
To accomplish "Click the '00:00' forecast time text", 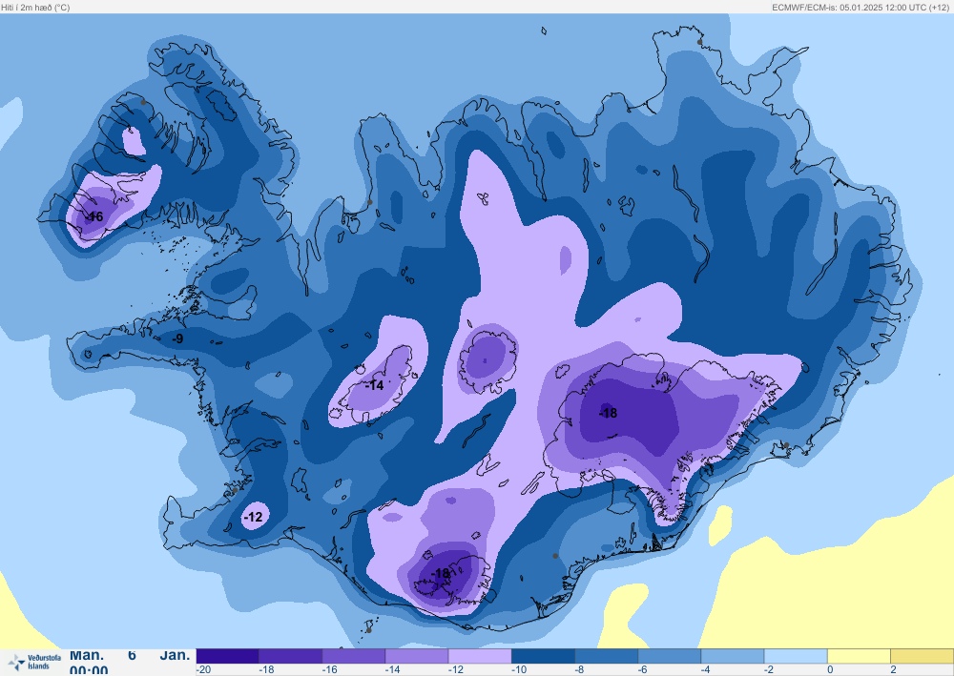I will click(x=89, y=670).
